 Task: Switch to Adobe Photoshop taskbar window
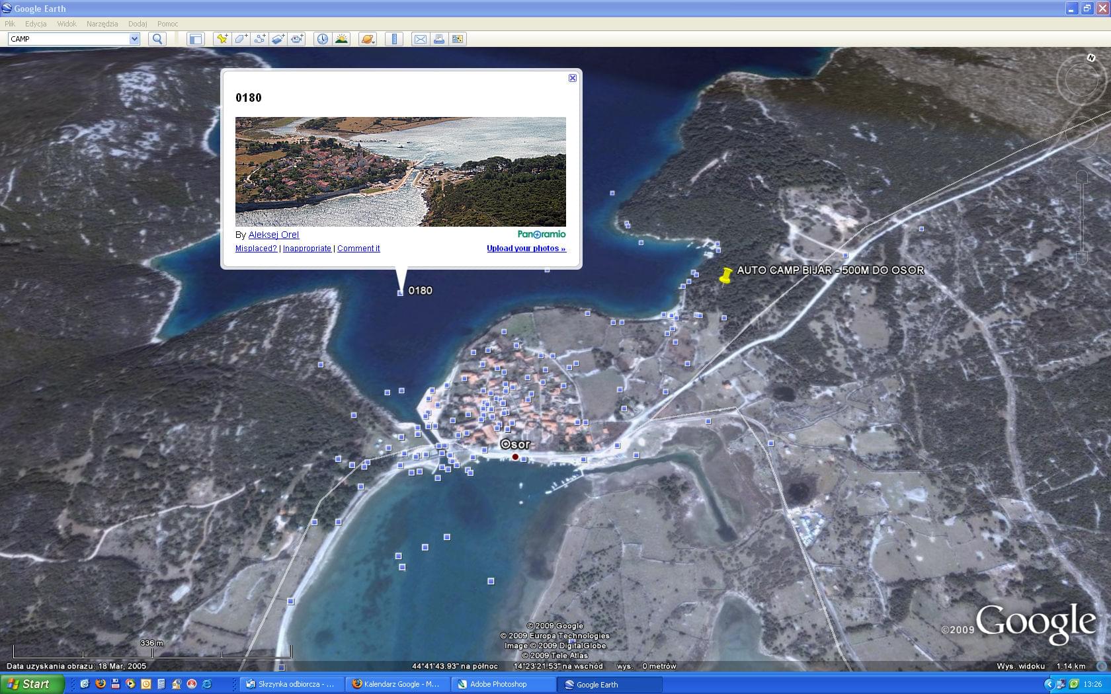tap(503, 684)
